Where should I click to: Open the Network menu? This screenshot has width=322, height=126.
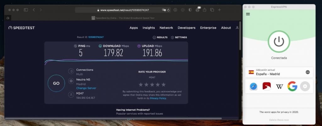[x=166, y=28]
